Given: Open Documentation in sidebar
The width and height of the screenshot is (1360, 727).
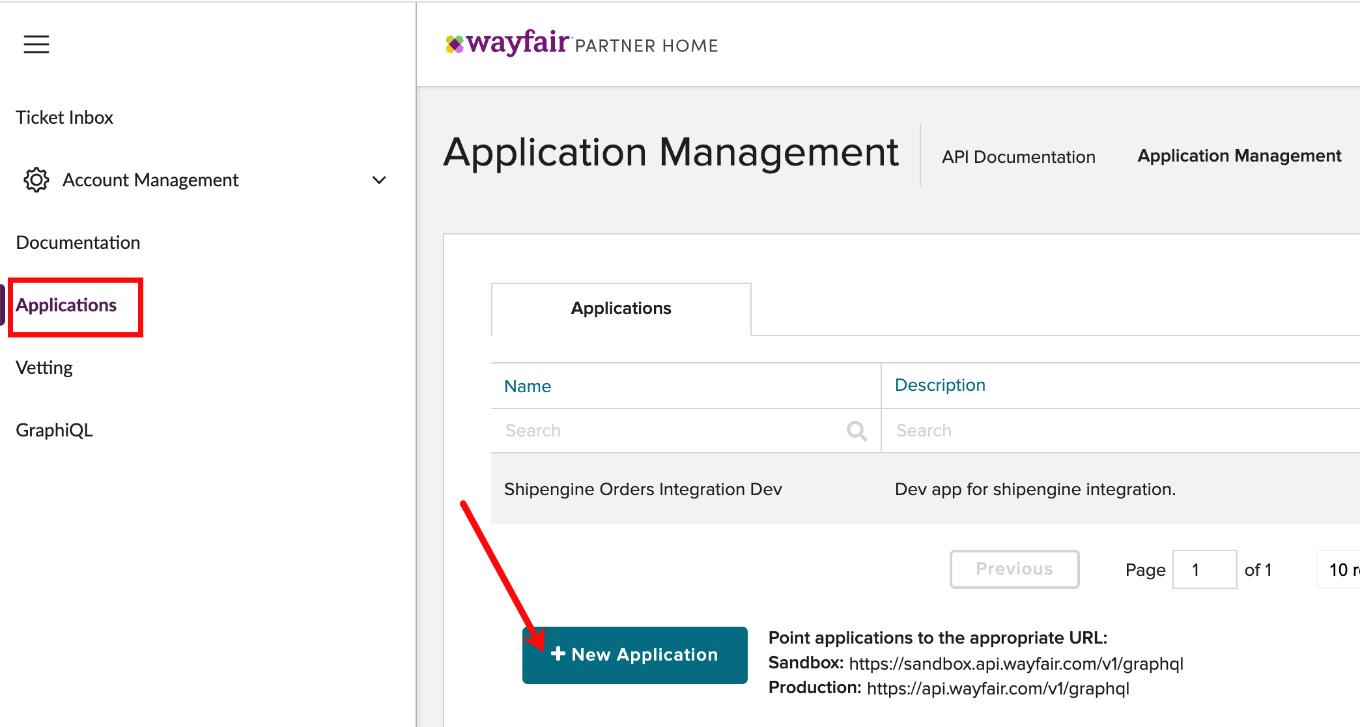Looking at the screenshot, I should click(x=78, y=242).
